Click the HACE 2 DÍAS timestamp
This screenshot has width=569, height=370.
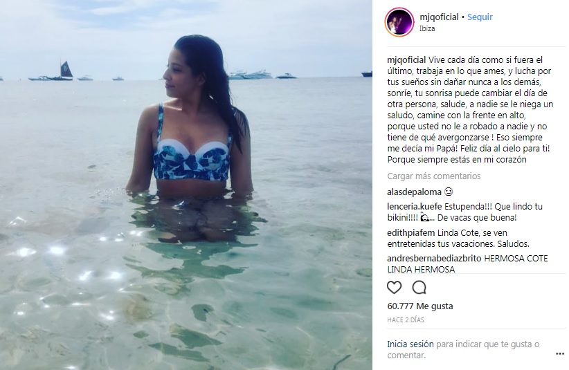406,320
